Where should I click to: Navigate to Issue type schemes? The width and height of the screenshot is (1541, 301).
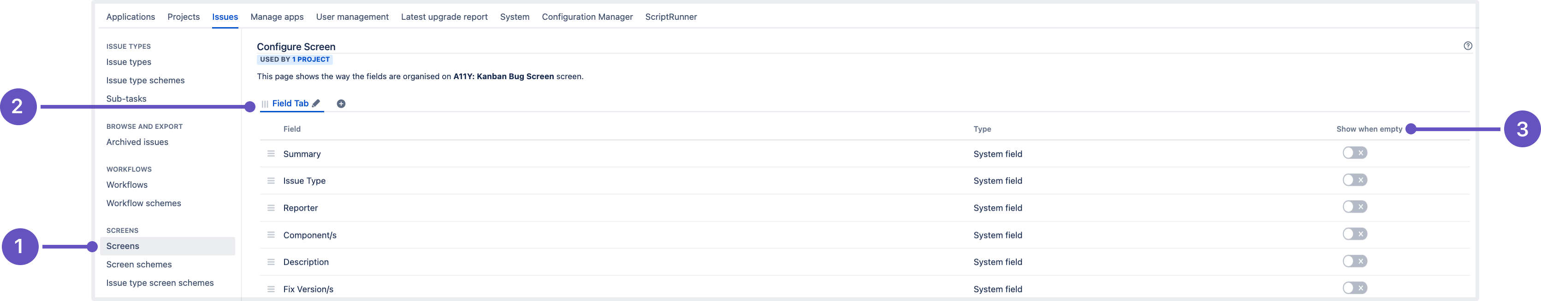145,81
